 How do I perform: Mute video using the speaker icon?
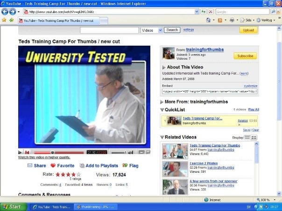[x=131, y=152]
